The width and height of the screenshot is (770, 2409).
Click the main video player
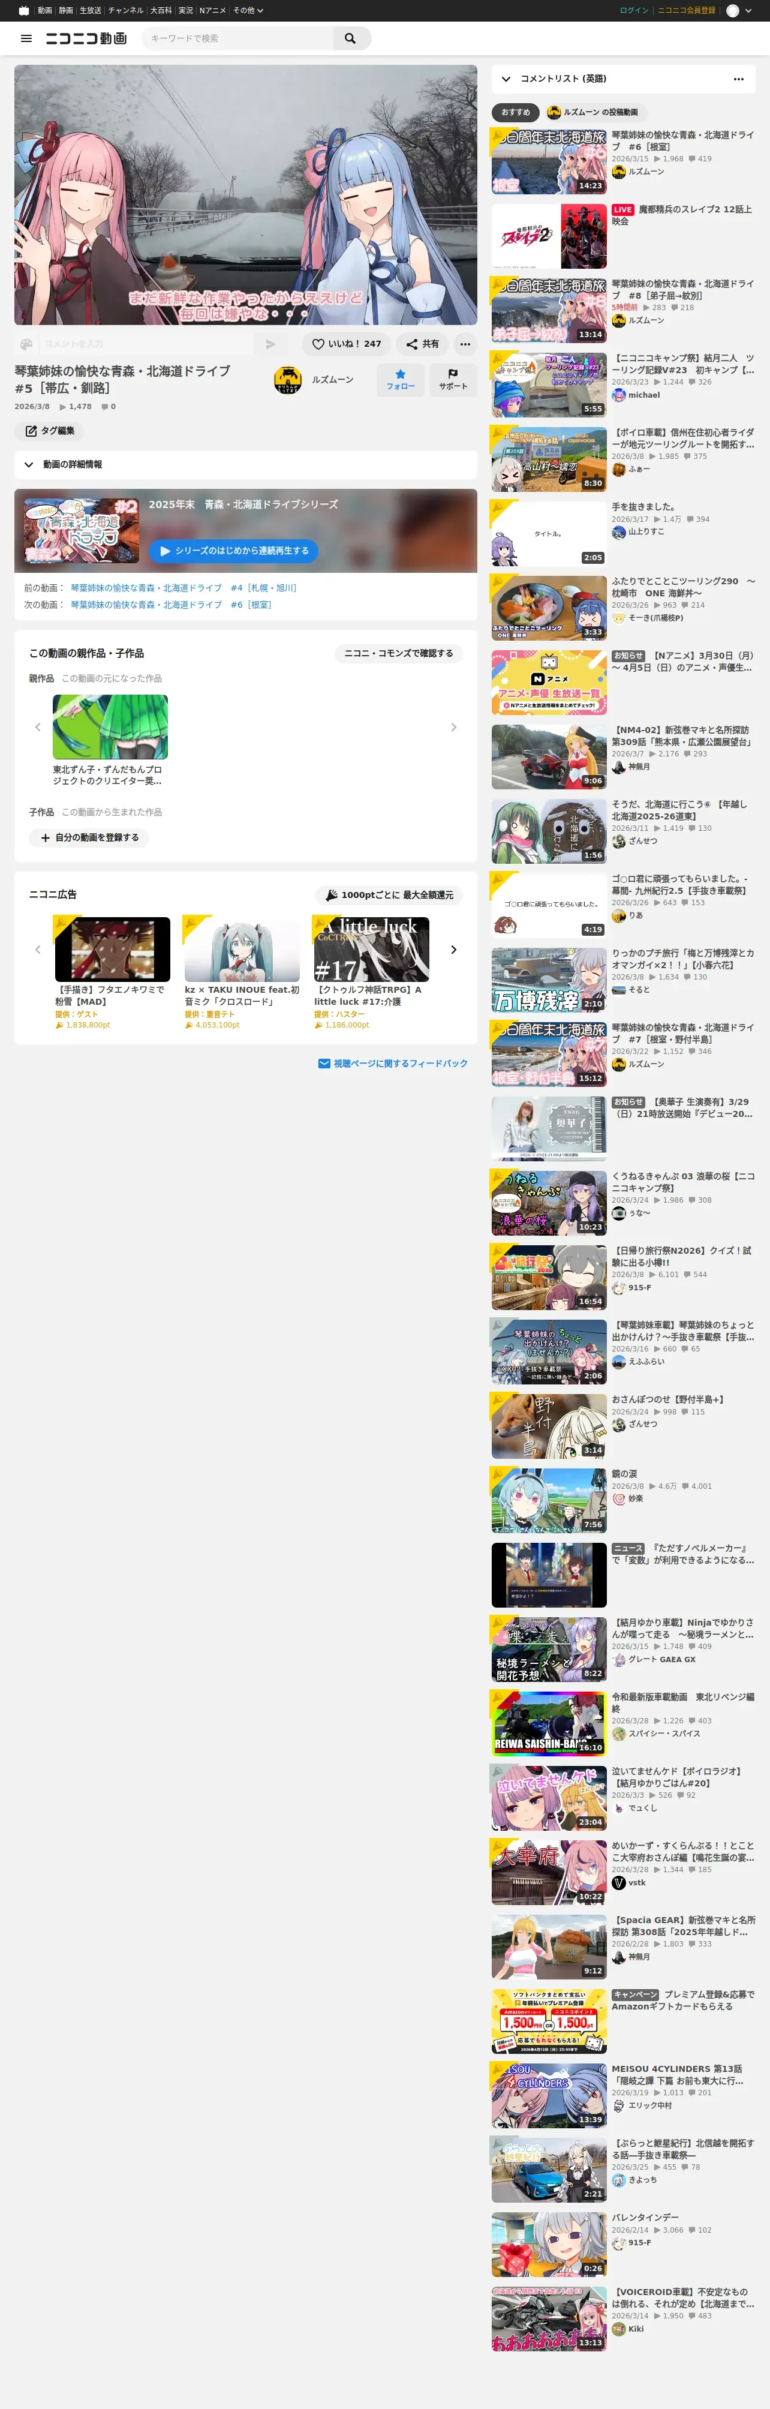point(246,194)
